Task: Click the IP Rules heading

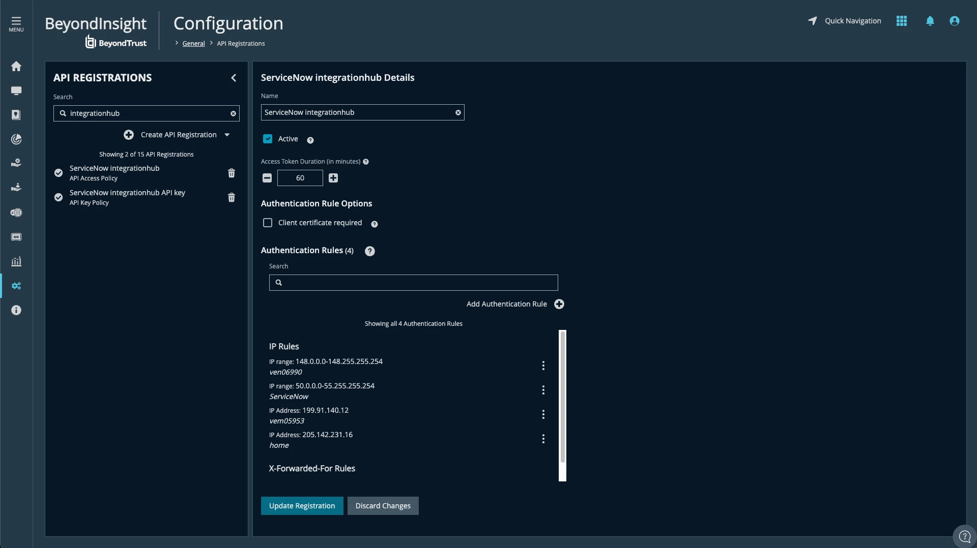Action: tap(284, 347)
